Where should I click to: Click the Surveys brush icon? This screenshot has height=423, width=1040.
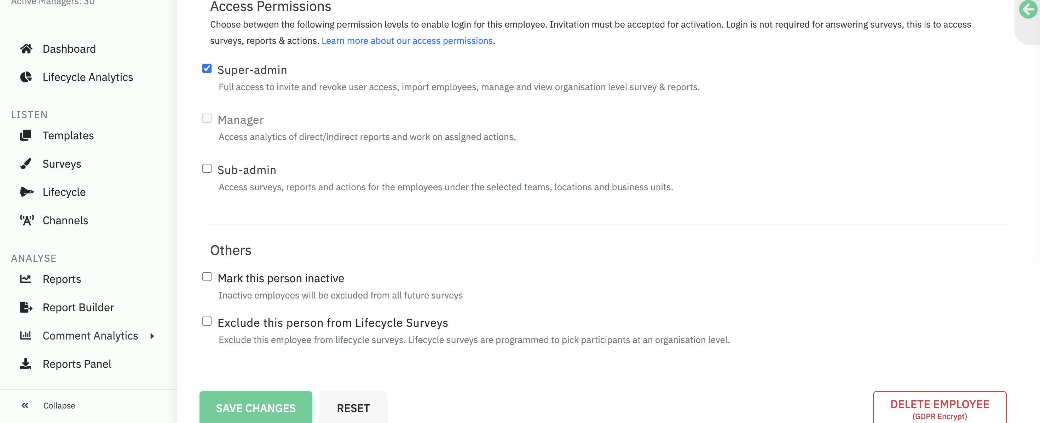[x=26, y=163]
